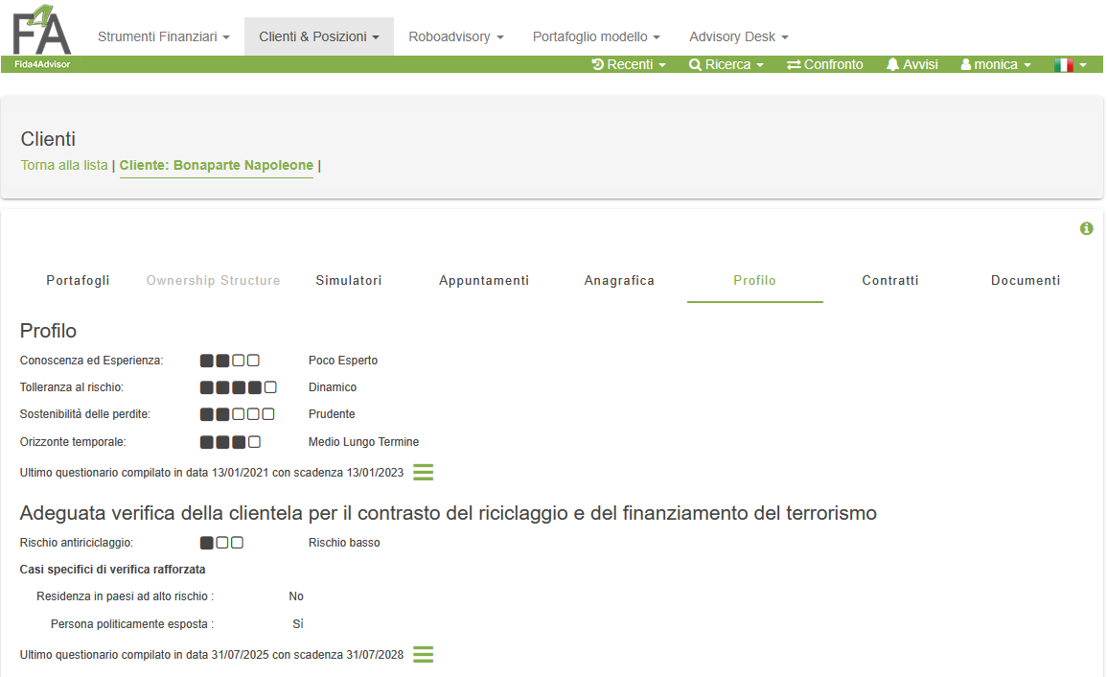Click the Adeguata verifica della clientela heading
1108x677 pixels.
click(x=448, y=513)
